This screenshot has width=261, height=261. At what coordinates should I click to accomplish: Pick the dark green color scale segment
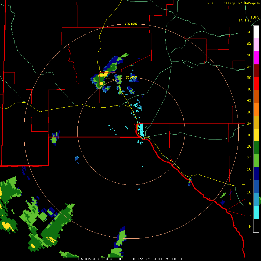[256, 148]
